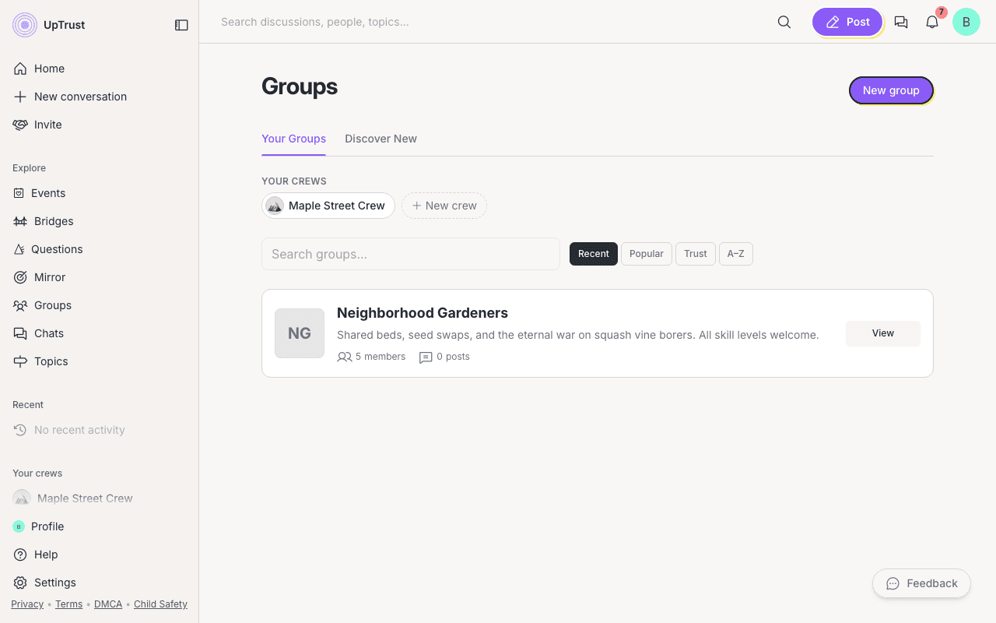The height and width of the screenshot is (623, 996).
Task: Click the New crew dashed button
Action: tap(444, 206)
